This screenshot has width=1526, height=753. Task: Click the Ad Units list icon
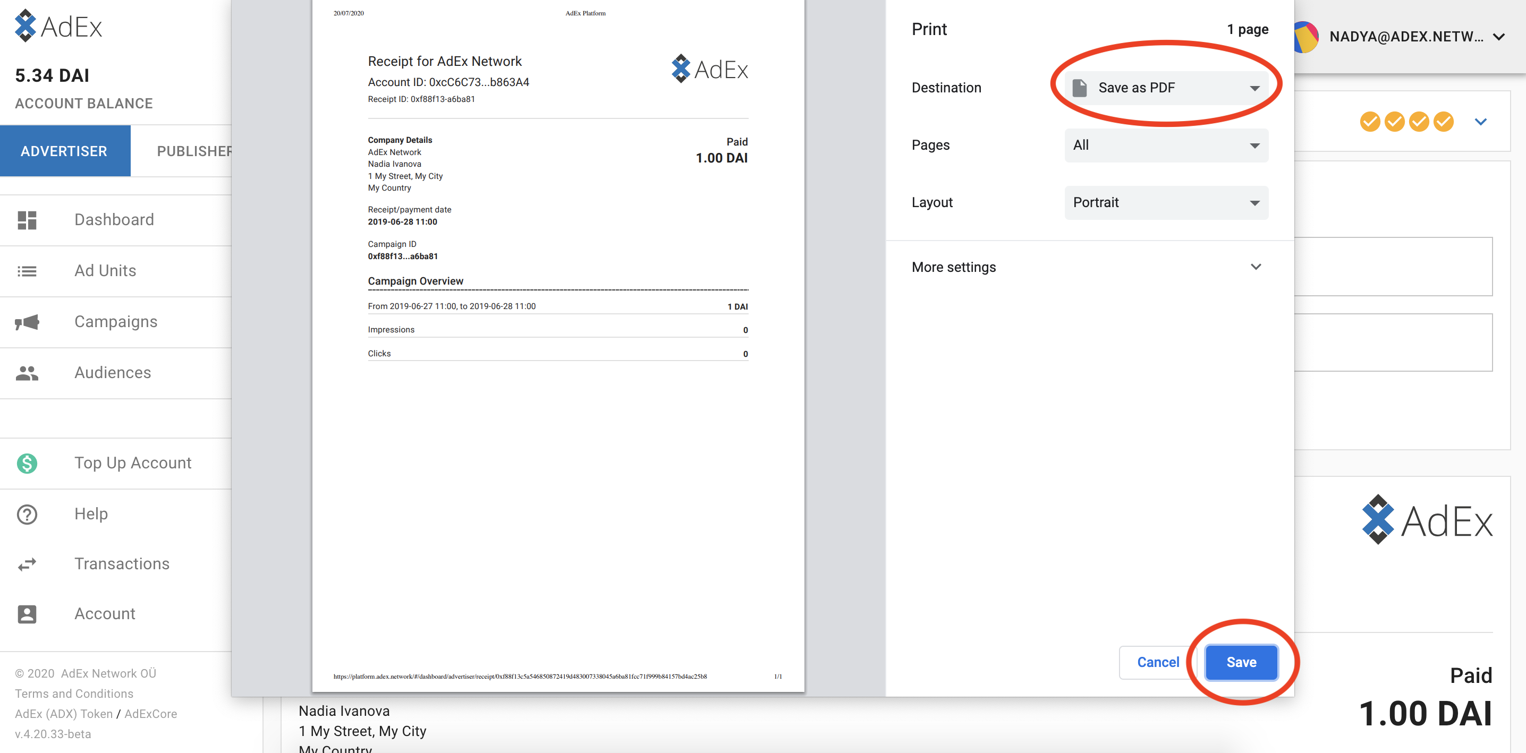click(27, 271)
